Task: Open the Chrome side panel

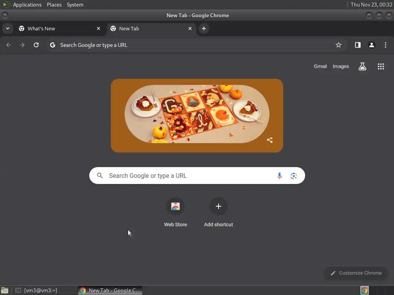Action: pyautogui.click(x=358, y=45)
